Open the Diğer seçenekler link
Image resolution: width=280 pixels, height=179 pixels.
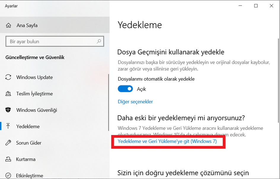tap(135, 102)
